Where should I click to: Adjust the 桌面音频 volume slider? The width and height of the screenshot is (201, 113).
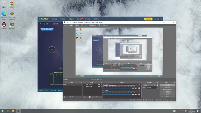119,94
